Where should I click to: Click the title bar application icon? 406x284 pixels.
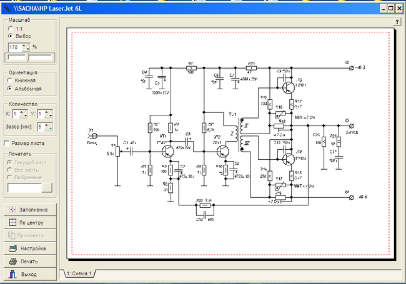6,7
